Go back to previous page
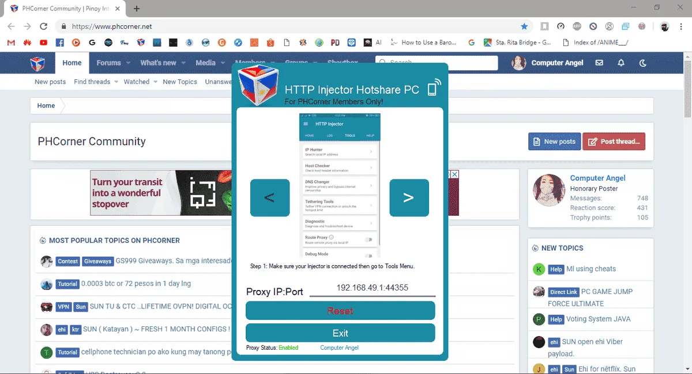This screenshot has height=374, width=692. [11, 26]
